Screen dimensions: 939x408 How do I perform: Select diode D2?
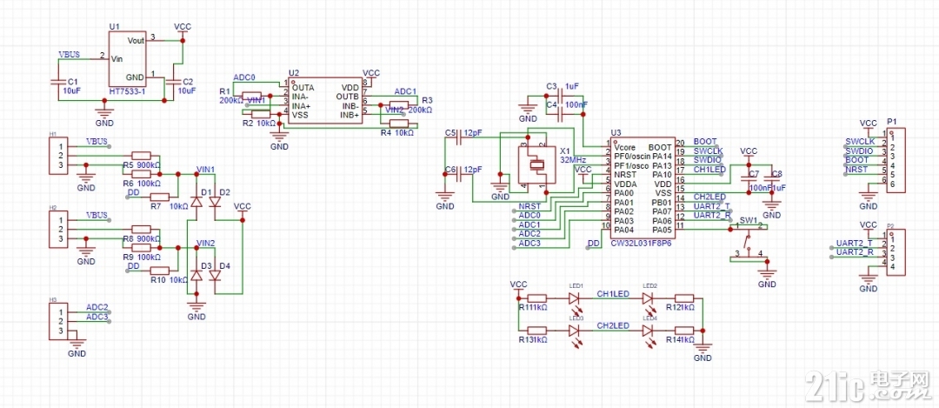point(215,201)
